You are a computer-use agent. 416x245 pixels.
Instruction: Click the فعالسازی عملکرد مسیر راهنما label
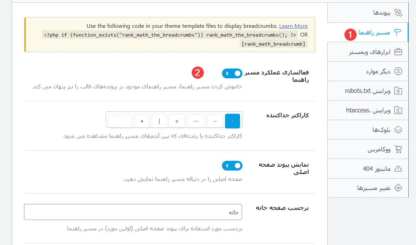(x=277, y=76)
